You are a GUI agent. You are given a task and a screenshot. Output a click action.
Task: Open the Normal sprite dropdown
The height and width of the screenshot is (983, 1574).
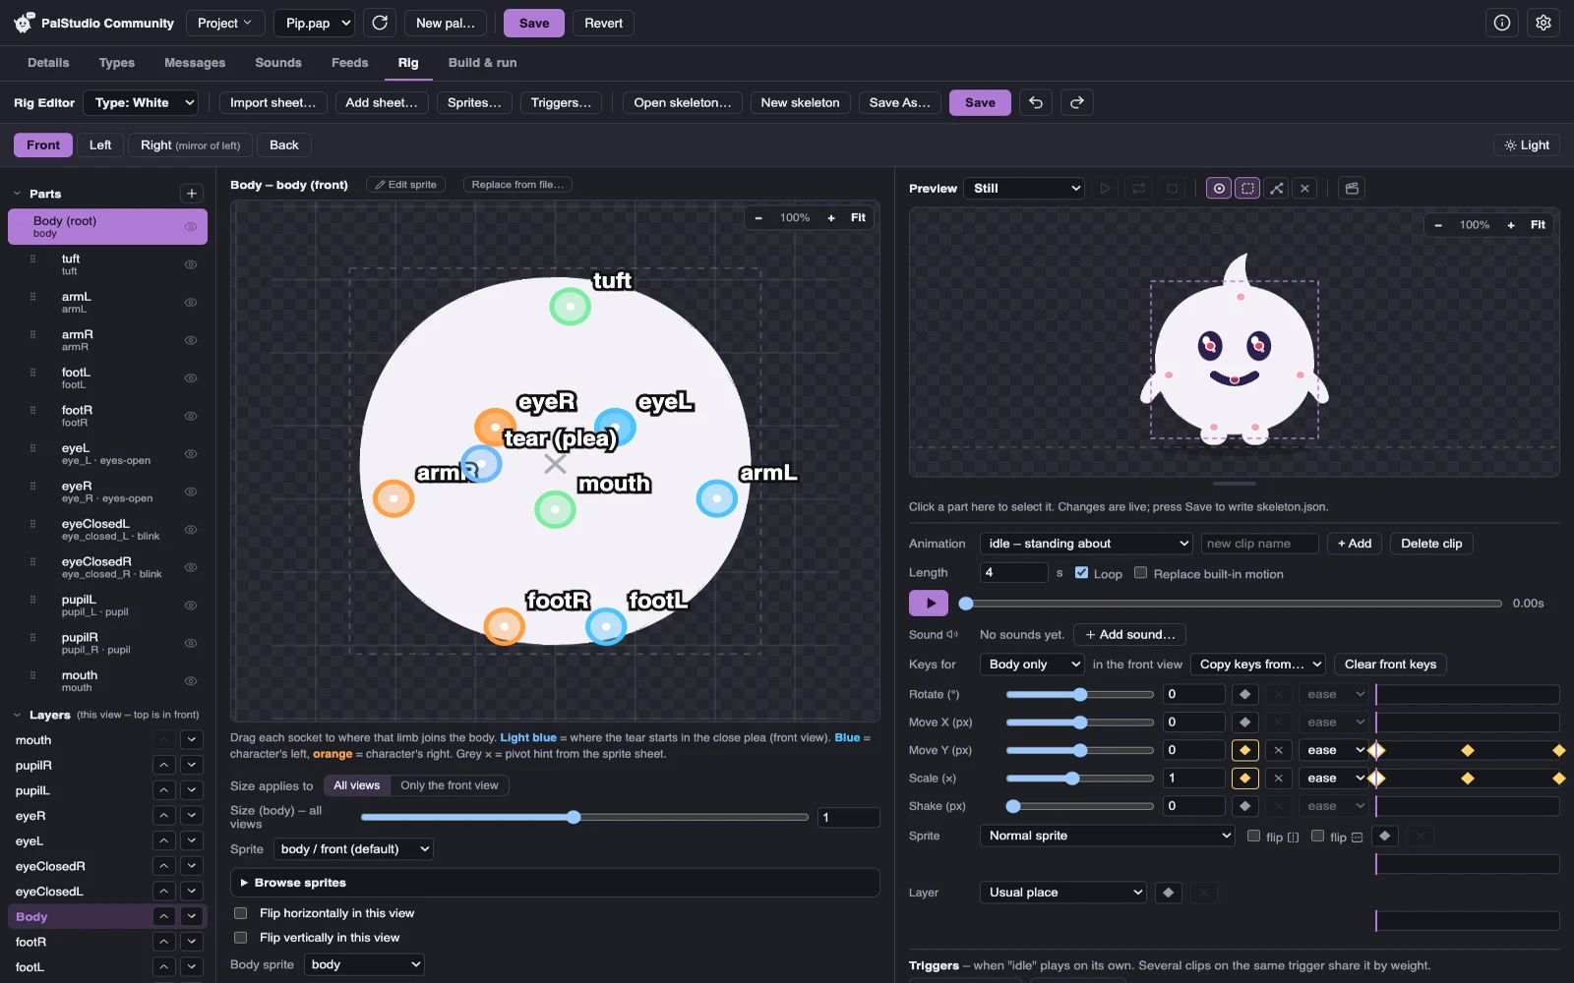1107,836
